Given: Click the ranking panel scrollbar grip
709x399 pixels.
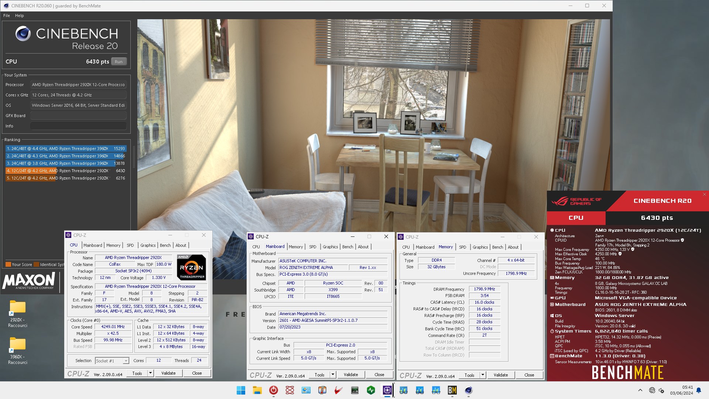Looking at the screenshot, I should point(134,157).
